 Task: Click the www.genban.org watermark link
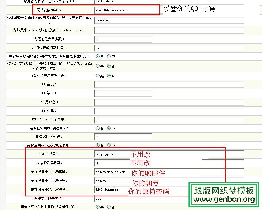(224, 198)
